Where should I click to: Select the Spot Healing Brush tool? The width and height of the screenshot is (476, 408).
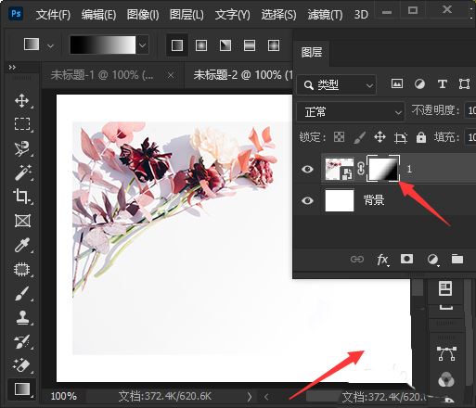[22, 269]
